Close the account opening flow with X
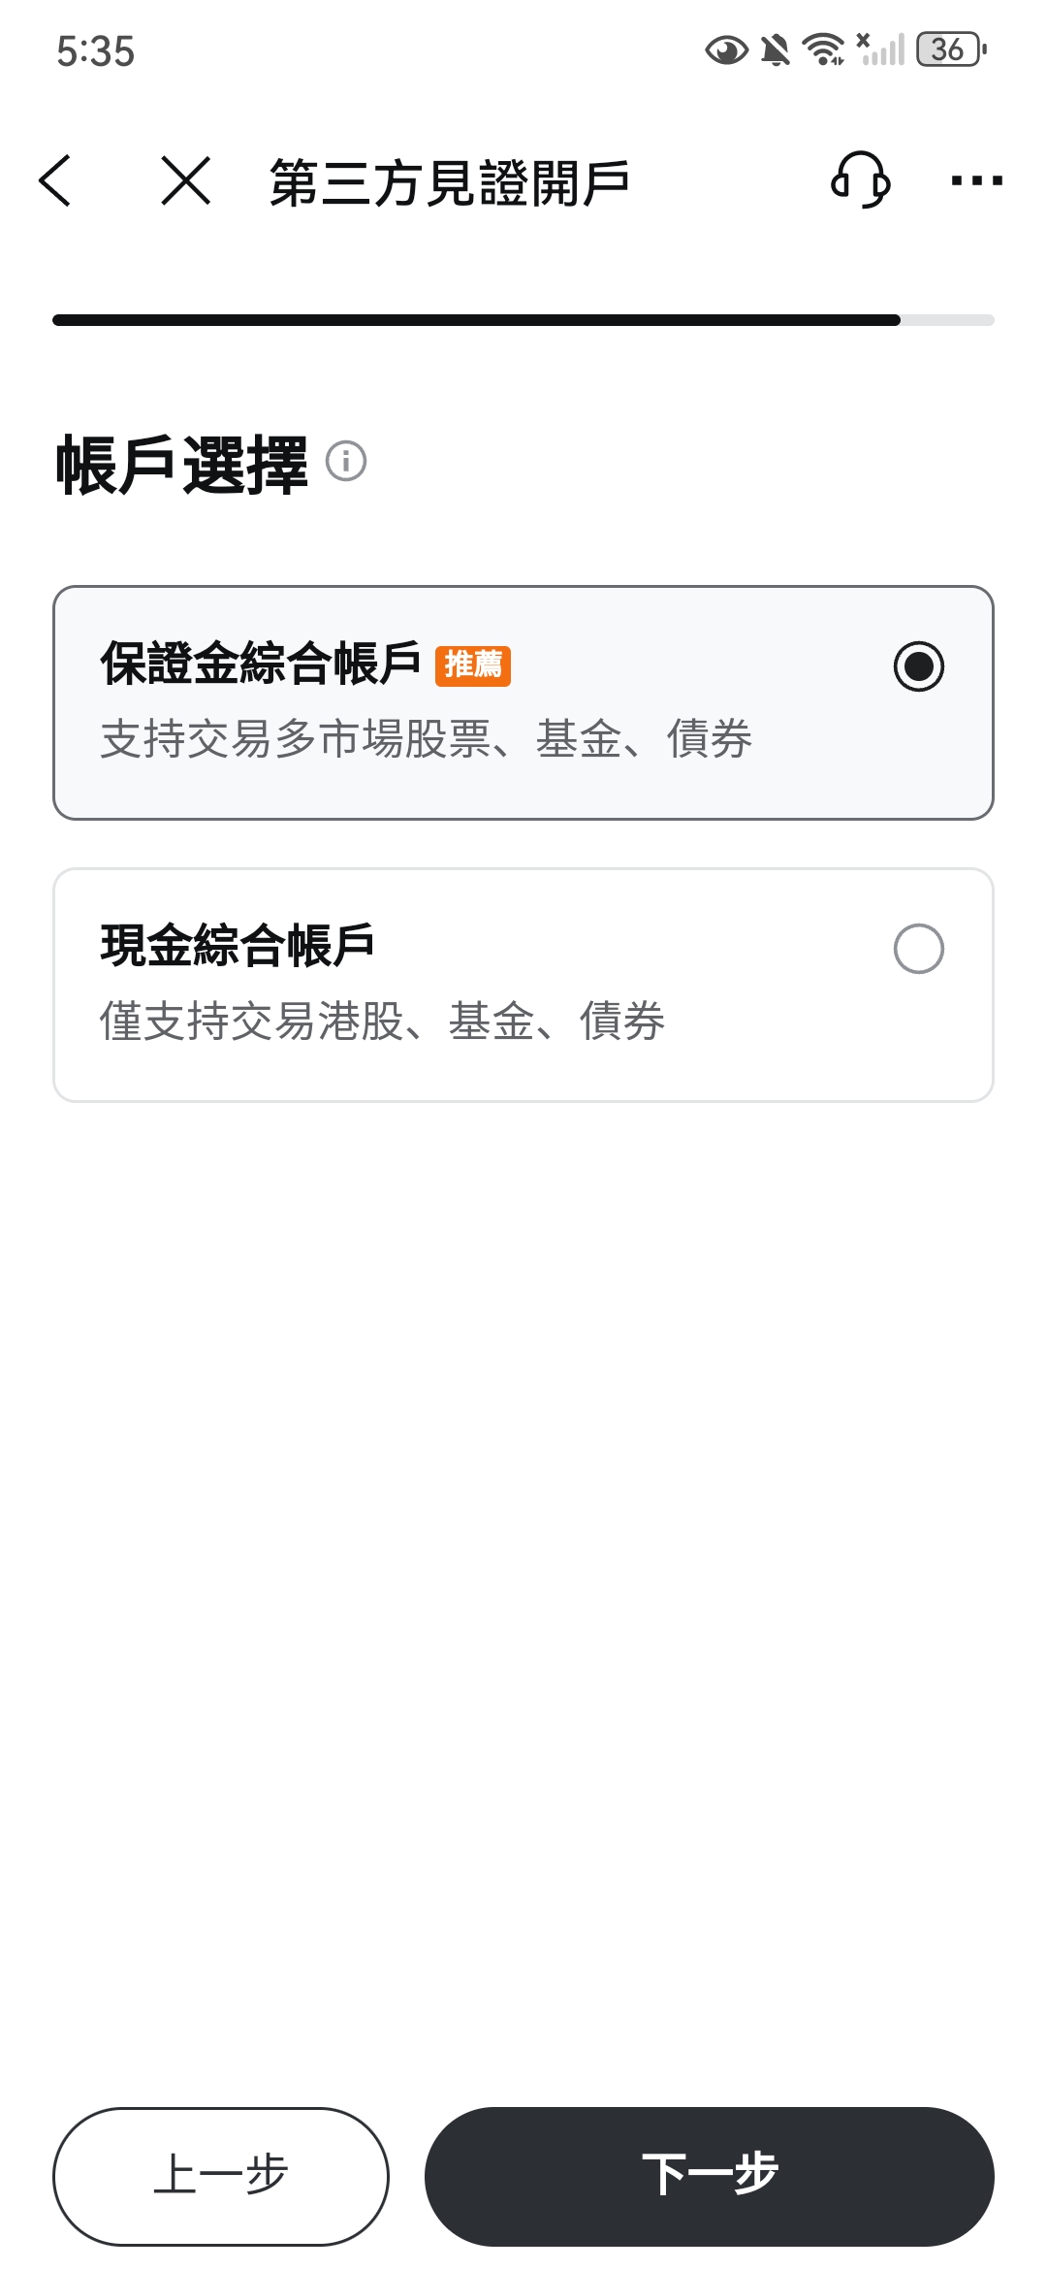The image size is (1047, 2270). [x=185, y=180]
